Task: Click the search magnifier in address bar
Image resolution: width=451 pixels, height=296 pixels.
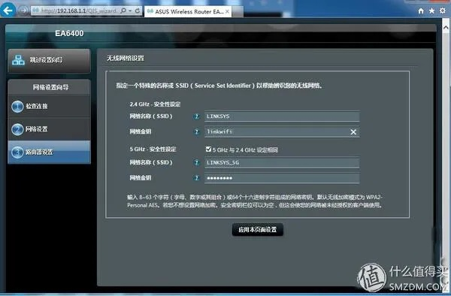Action: click(x=123, y=11)
